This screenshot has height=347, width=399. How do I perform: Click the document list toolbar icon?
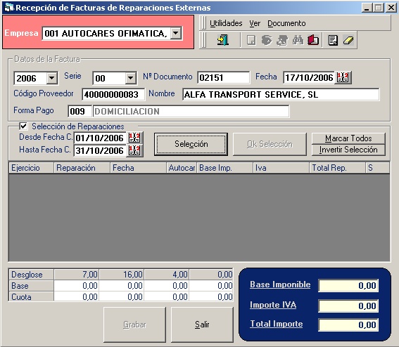[333, 40]
